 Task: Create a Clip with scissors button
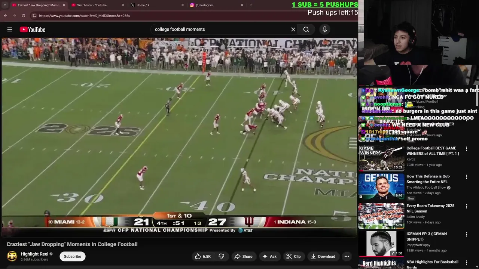(x=293, y=256)
